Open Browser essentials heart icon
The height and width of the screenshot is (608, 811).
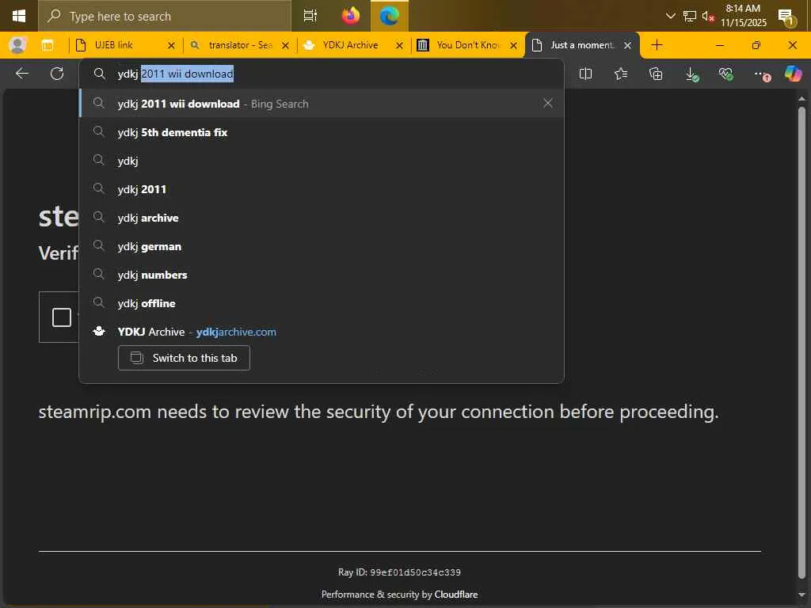[725, 74]
